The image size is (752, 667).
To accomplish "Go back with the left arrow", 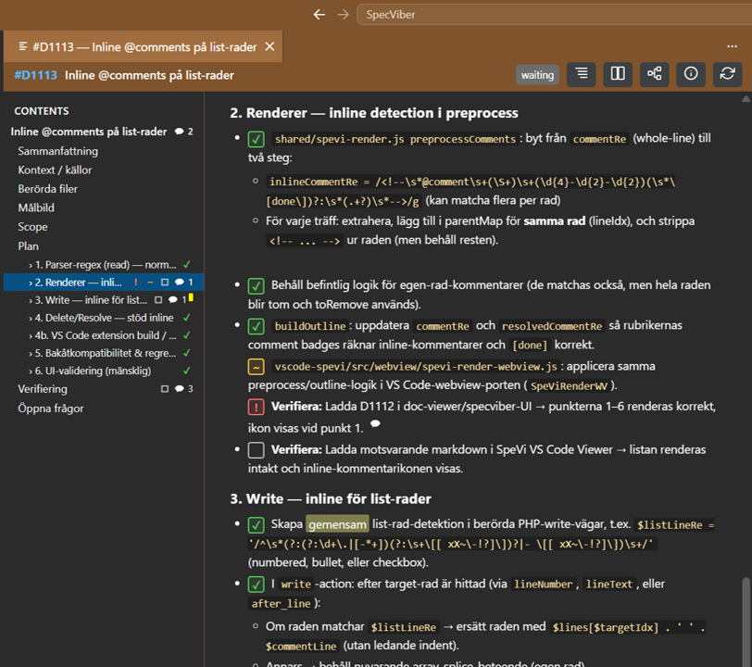I will [319, 15].
